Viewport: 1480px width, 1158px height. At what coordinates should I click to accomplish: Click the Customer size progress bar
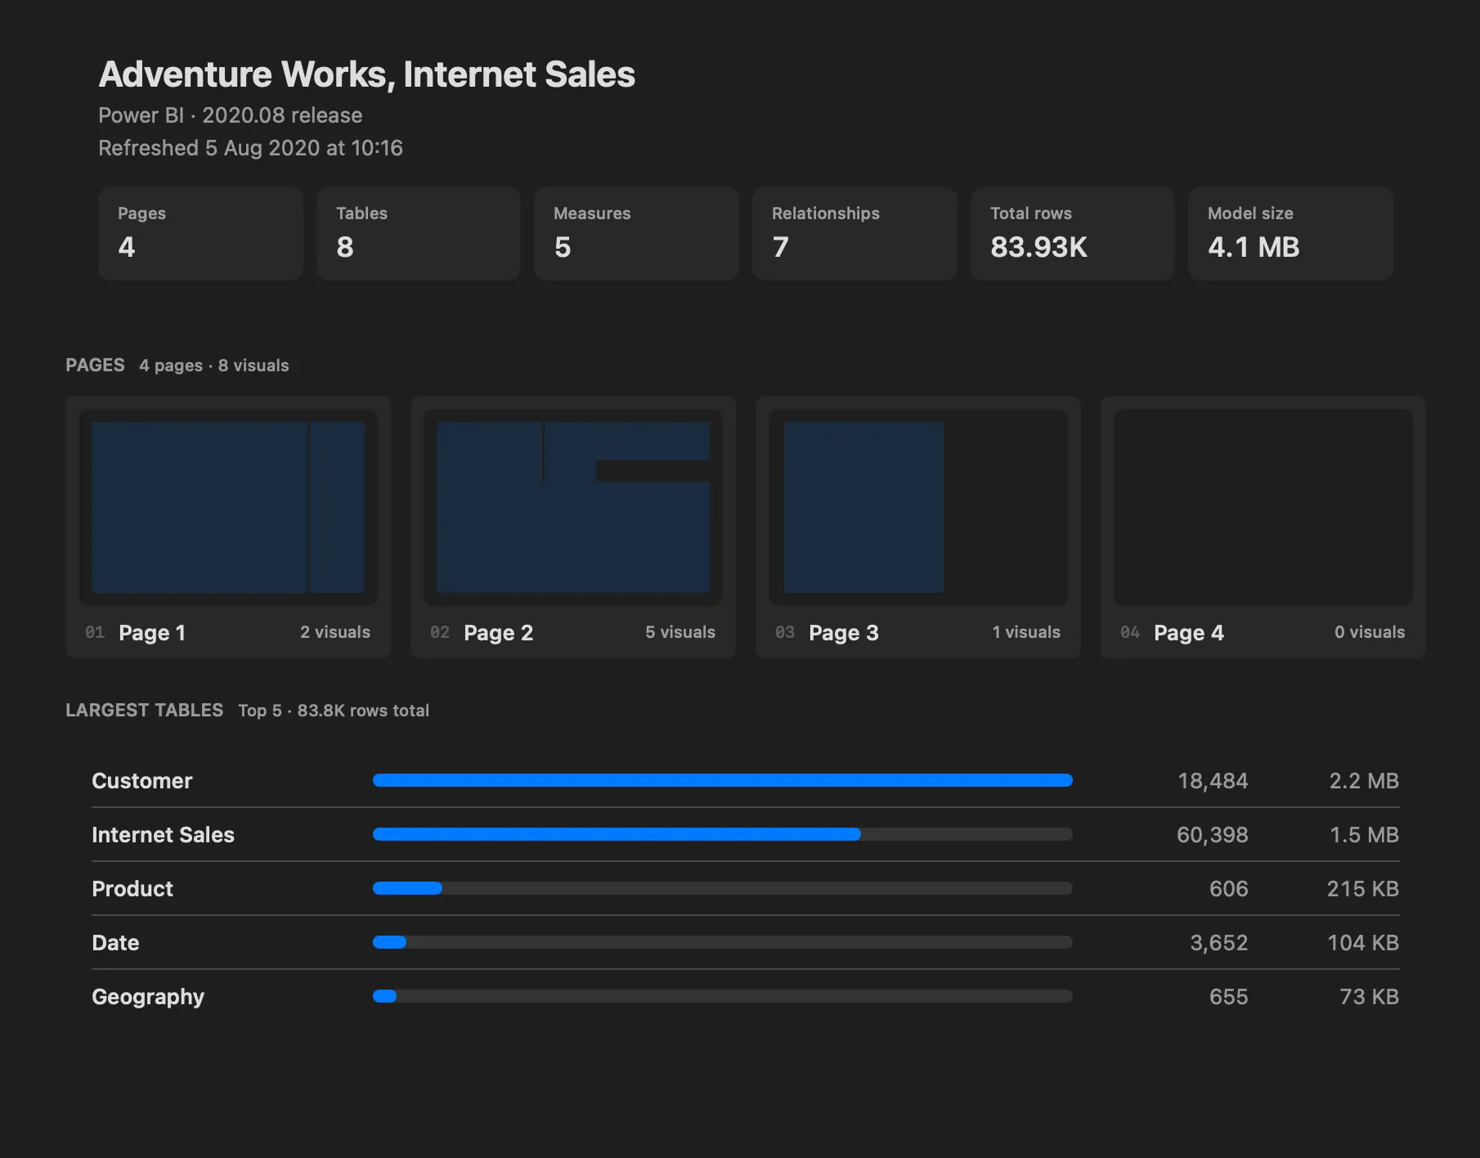pos(723,780)
